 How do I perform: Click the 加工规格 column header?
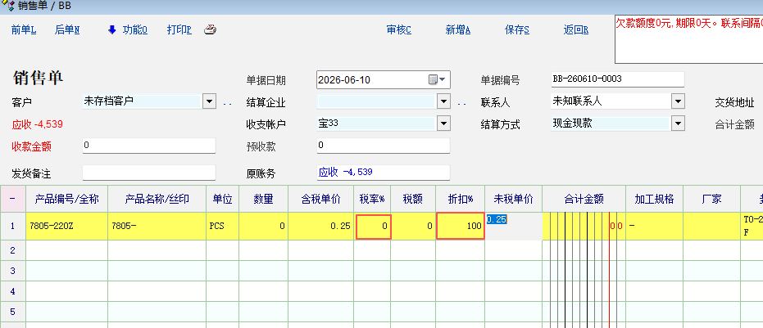pos(655,199)
